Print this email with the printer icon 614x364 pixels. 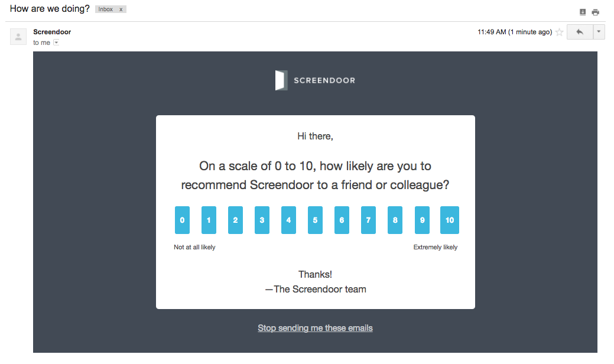[595, 12]
